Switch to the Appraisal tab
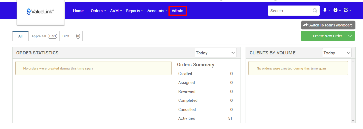This screenshot has width=363, height=129. pos(44,36)
